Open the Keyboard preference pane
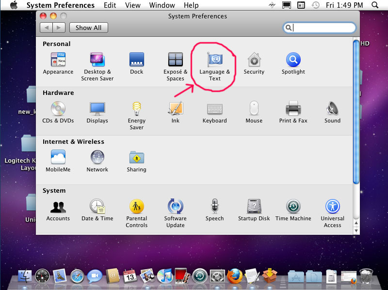 click(x=215, y=112)
